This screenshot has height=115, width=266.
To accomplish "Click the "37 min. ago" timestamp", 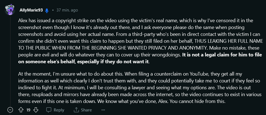I will click(67, 10).
